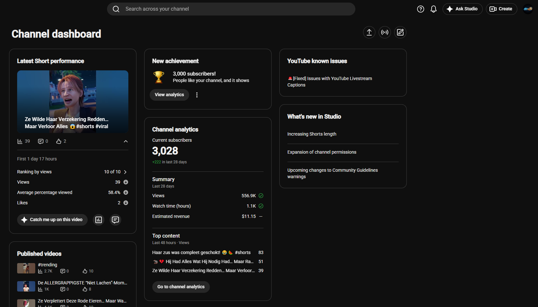Click the Watch time 1.1K value

tap(251, 206)
